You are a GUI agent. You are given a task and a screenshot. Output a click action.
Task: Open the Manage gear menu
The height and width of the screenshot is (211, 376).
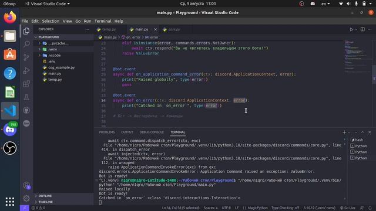pyautogui.click(x=26, y=198)
